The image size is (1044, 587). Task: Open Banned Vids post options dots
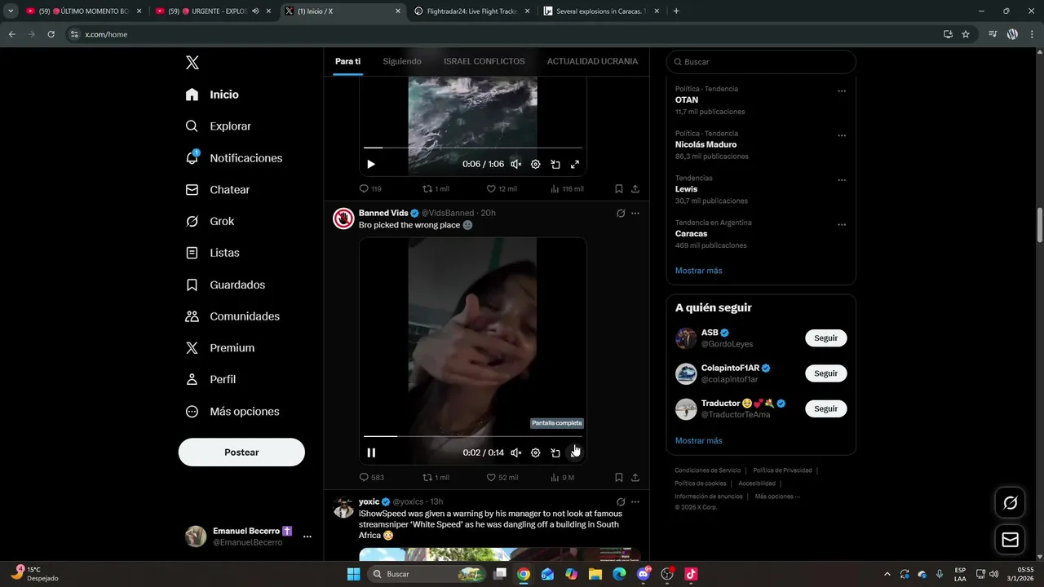coord(635,213)
